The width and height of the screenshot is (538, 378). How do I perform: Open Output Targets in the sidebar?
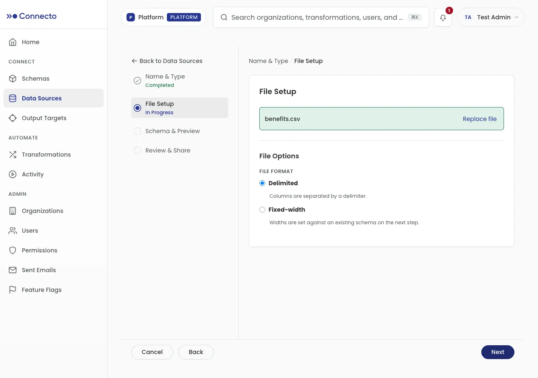coord(53,118)
